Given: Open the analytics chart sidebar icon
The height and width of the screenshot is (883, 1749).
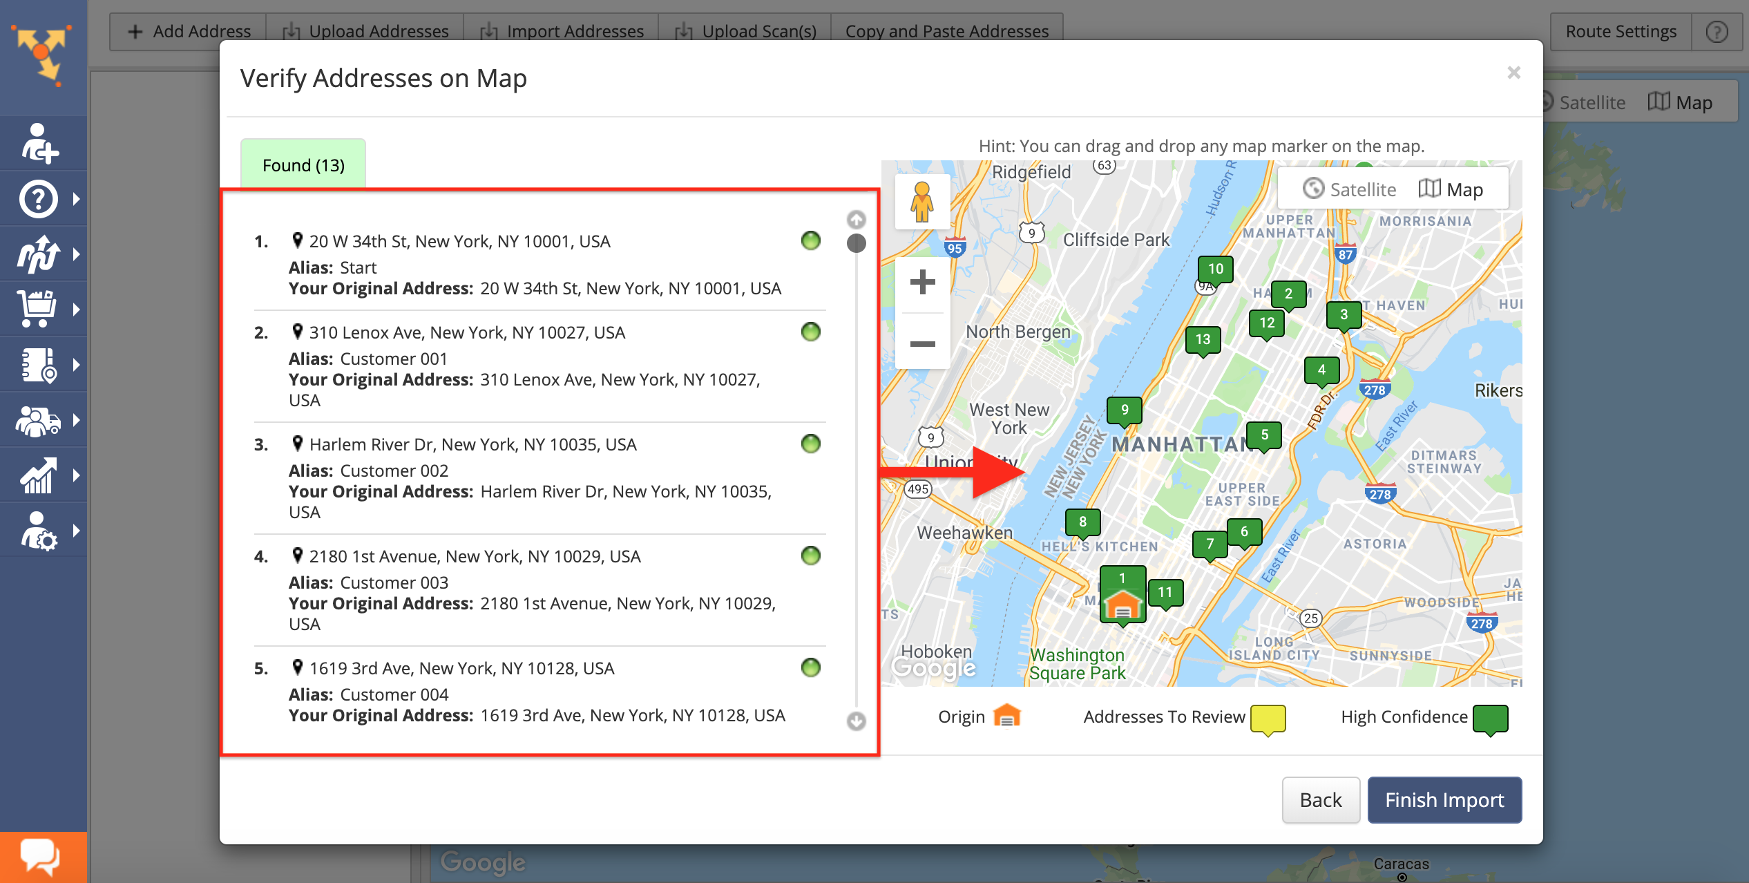Looking at the screenshot, I should [39, 475].
